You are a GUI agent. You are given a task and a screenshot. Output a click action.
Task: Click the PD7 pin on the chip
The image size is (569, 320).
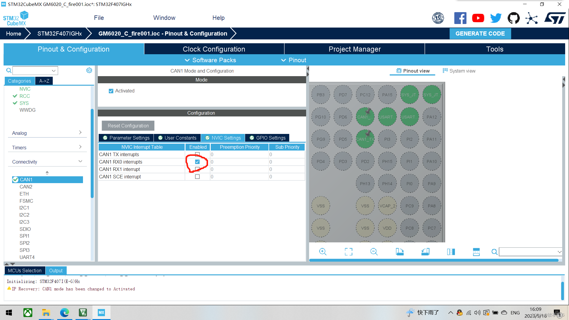(x=343, y=95)
